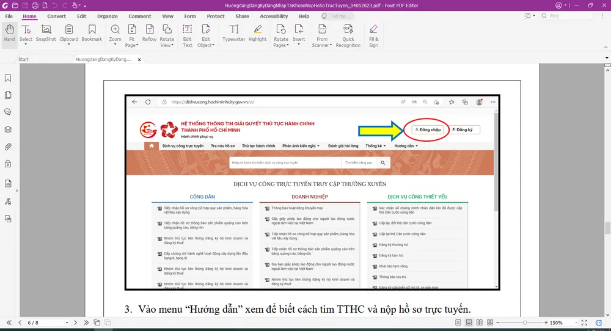Screen dimensions: 611x331
Task: Open the Bookmarks side panel
Action: coord(8,78)
